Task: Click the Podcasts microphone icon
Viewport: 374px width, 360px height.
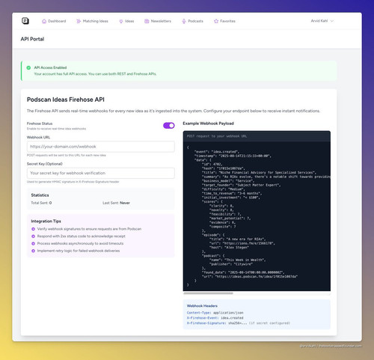Action: [x=184, y=21]
